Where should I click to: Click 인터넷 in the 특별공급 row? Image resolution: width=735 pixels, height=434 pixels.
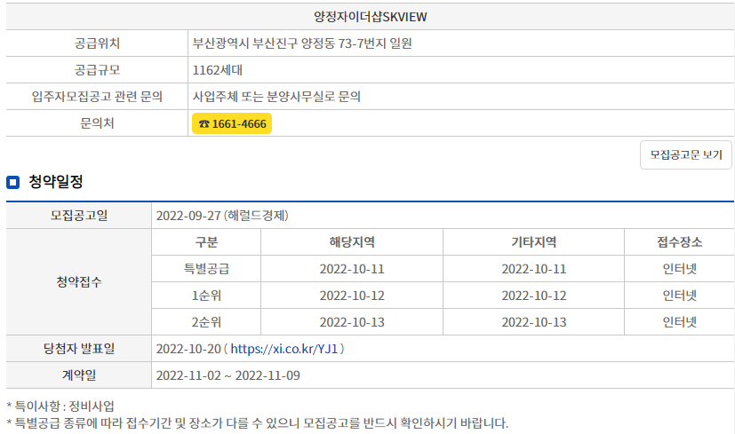tap(679, 269)
